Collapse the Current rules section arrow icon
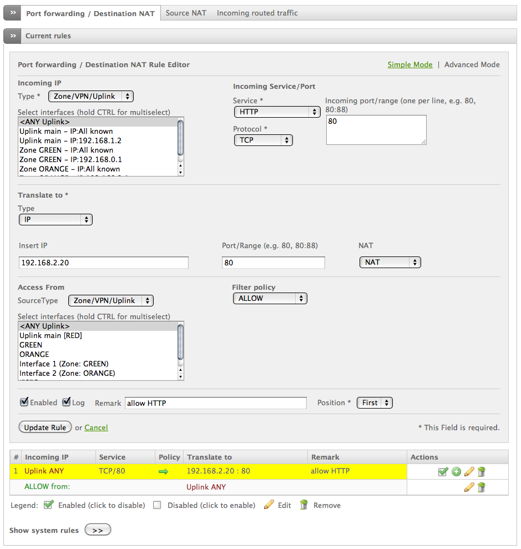This screenshot has width=521, height=549. pos(13,36)
